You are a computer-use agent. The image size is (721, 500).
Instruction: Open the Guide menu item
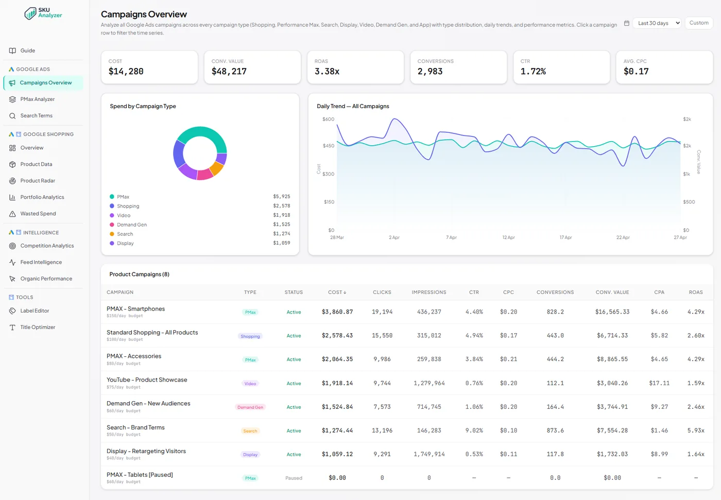pyautogui.click(x=43, y=50)
